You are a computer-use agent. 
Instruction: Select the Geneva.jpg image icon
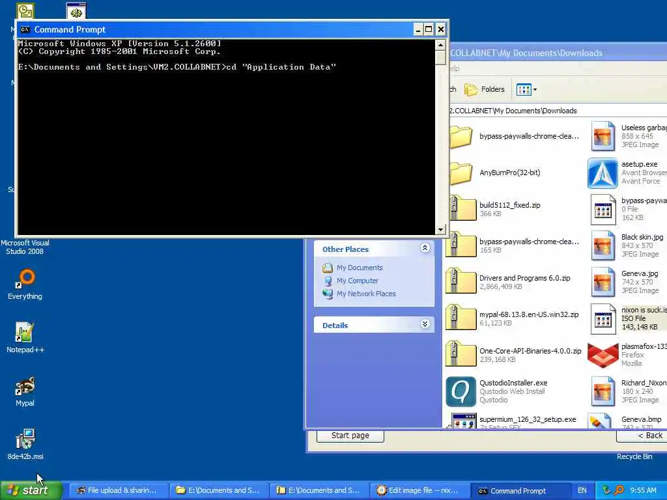tap(603, 282)
